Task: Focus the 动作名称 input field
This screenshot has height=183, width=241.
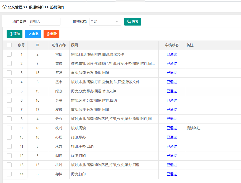Action: pyautogui.click(x=45, y=21)
